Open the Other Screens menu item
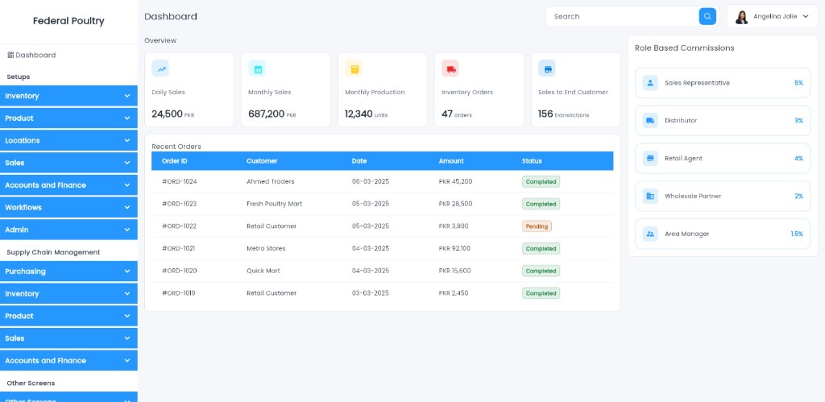This screenshot has height=402, width=825. point(68,397)
